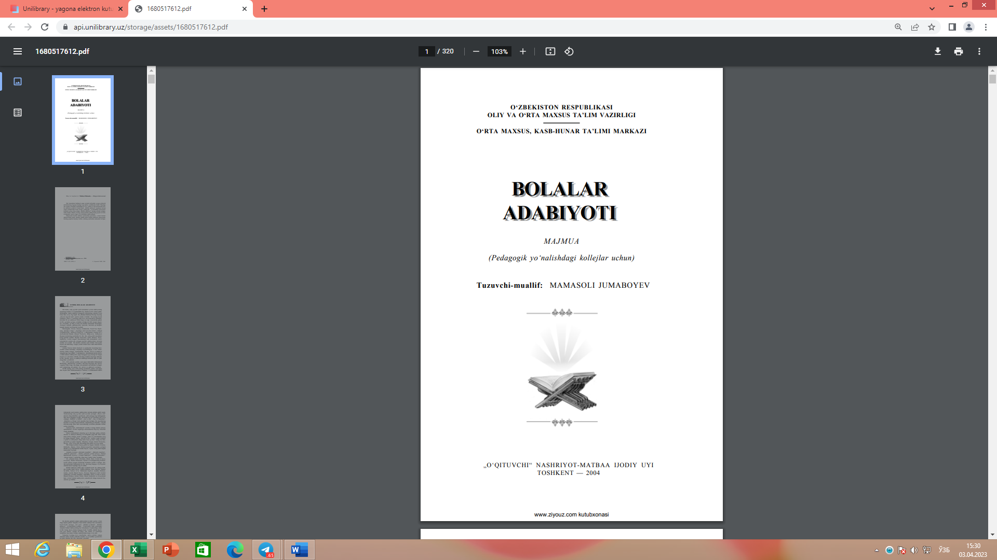Open PowerPoint from the taskbar
Screen dimensions: 997x560
(x=170, y=549)
